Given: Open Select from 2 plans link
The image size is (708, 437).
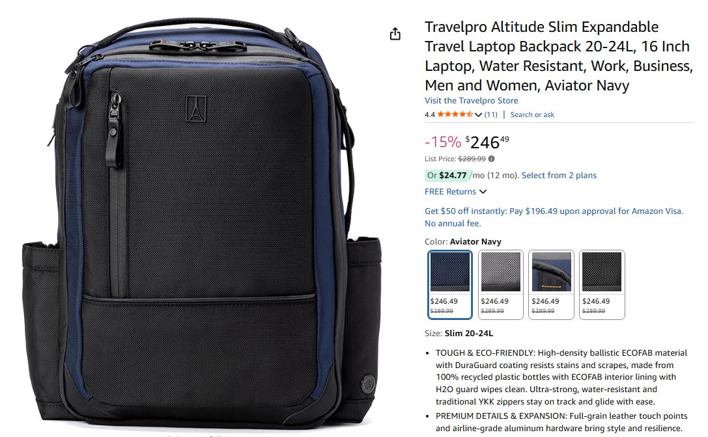Looking at the screenshot, I should pyautogui.click(x=559, y=176).
